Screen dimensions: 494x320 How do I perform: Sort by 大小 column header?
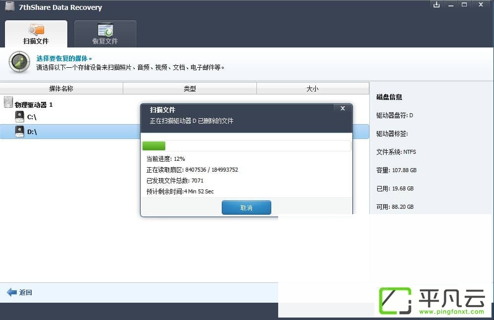tap(312, 89)
